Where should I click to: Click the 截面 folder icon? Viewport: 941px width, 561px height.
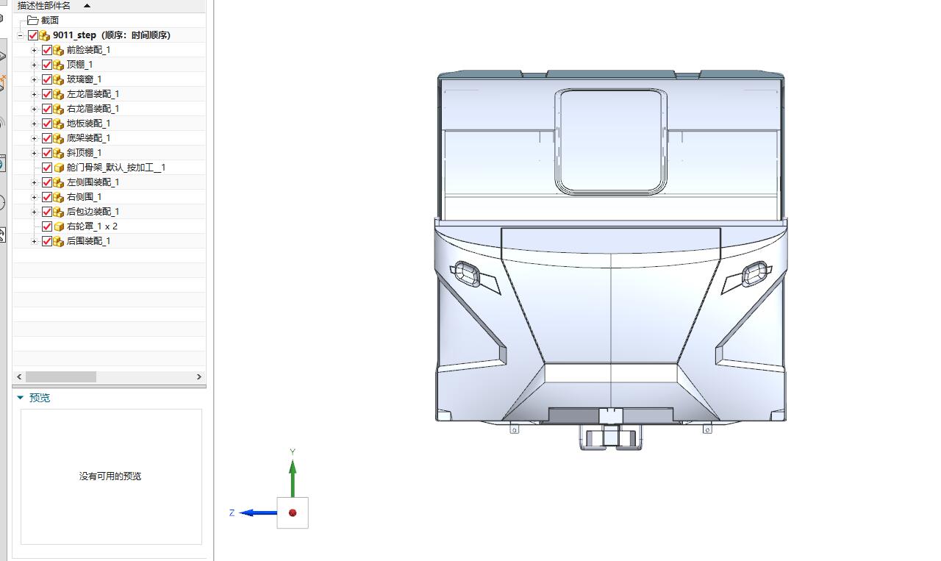tap(32, 21)
